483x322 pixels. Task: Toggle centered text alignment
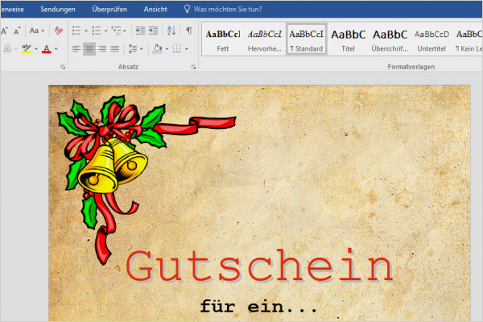90,49
